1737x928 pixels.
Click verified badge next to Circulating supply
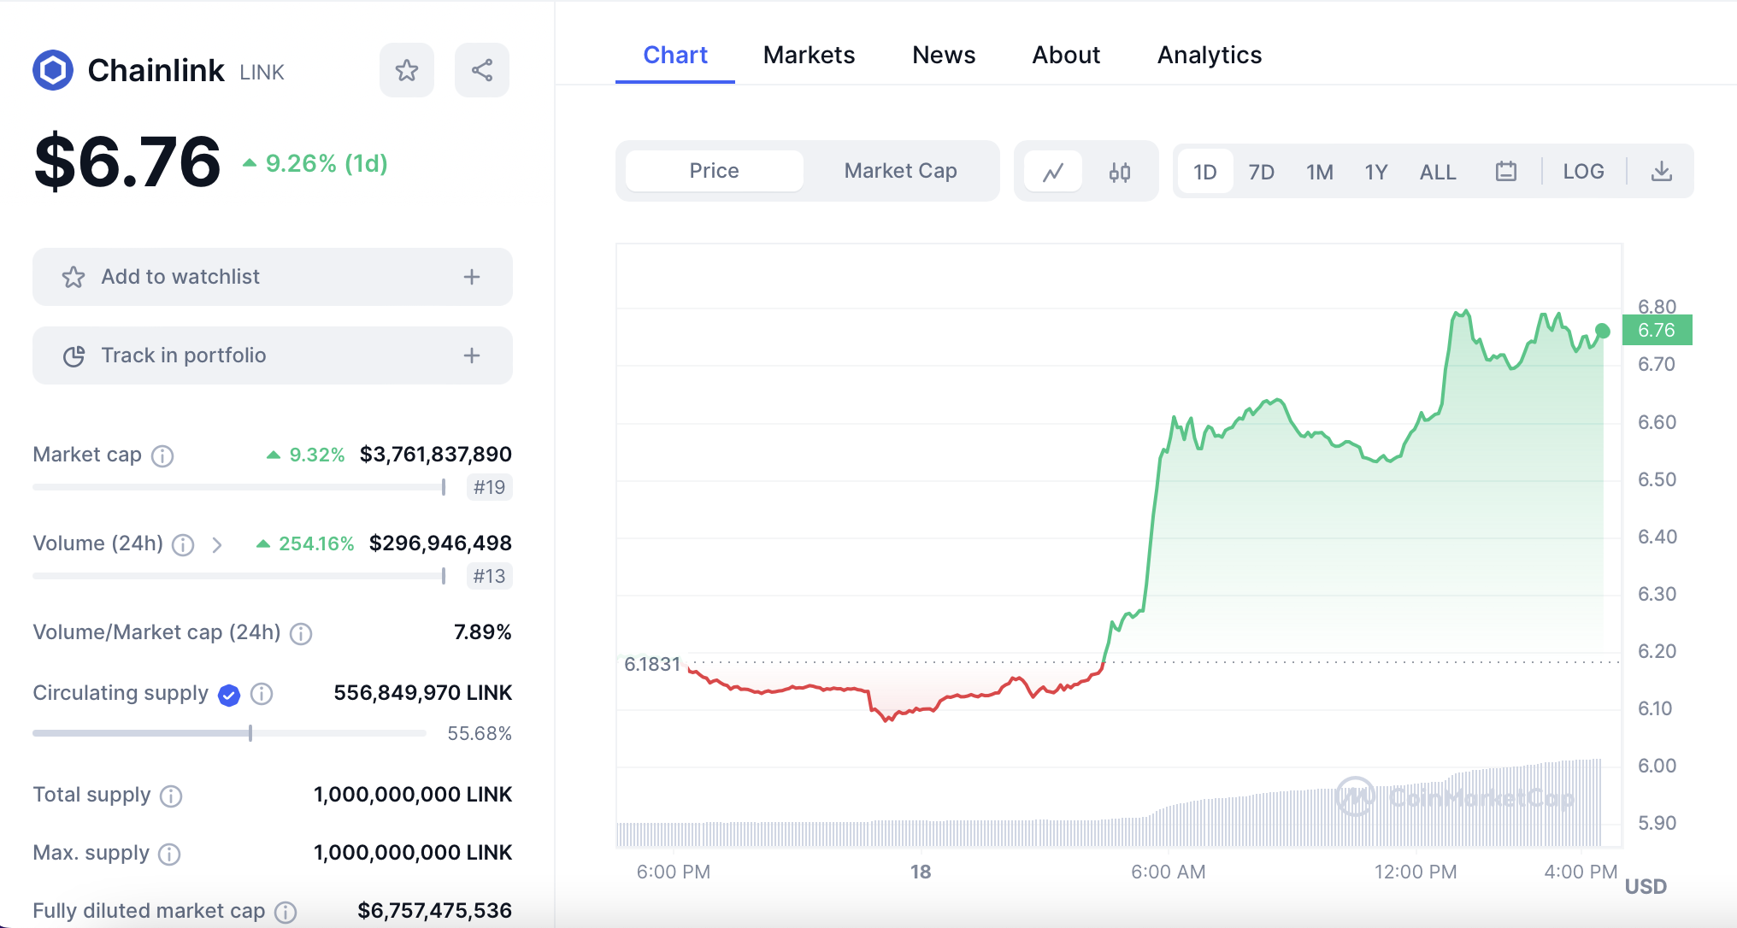coord(229,695)
